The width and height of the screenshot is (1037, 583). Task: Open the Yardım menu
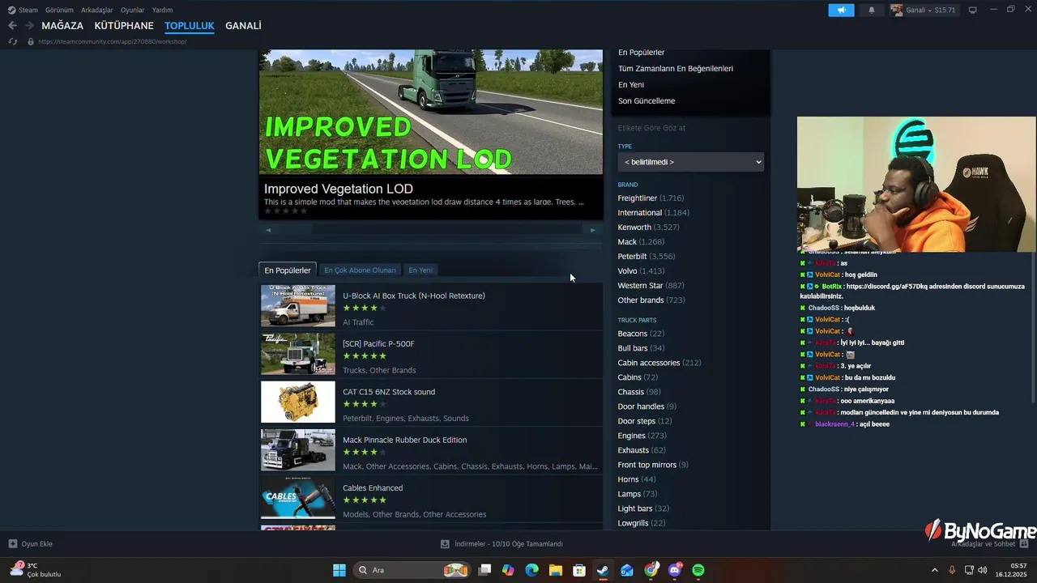pos(162,10)
